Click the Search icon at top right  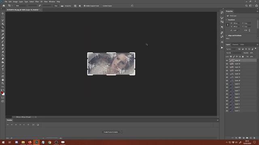(246, 6)
